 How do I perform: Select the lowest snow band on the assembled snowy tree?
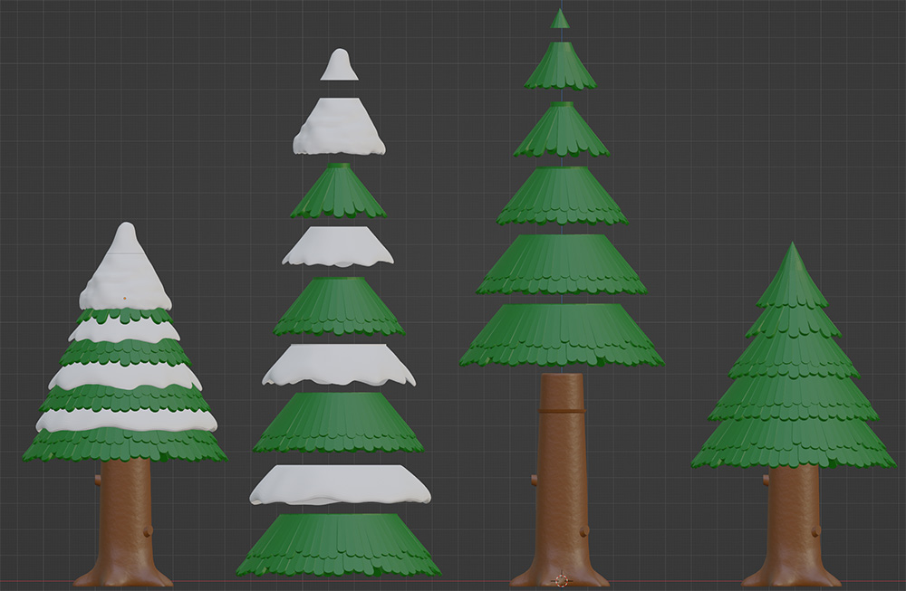point(126,420)
